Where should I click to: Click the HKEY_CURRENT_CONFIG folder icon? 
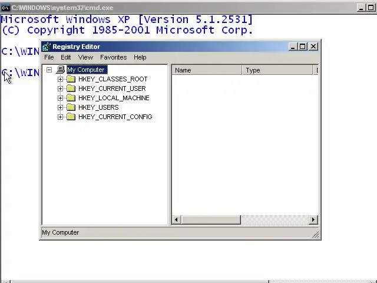[x=71, y=117]
